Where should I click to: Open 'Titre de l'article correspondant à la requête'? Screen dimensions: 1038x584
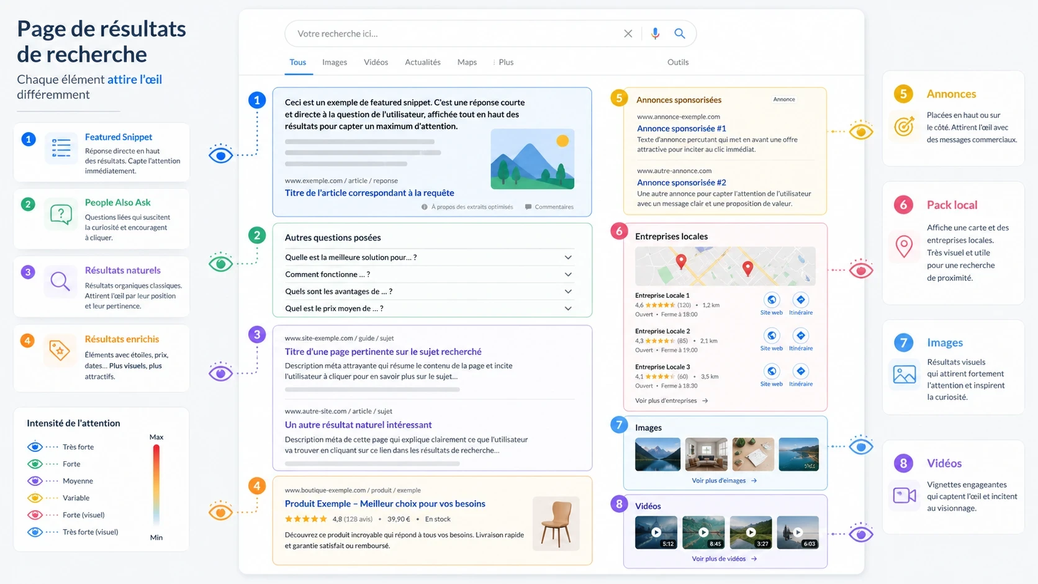point(369,192)
